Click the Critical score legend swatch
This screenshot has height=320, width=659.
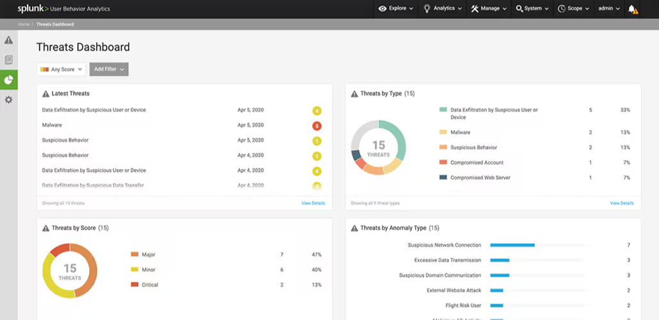(x=134, y=285)
